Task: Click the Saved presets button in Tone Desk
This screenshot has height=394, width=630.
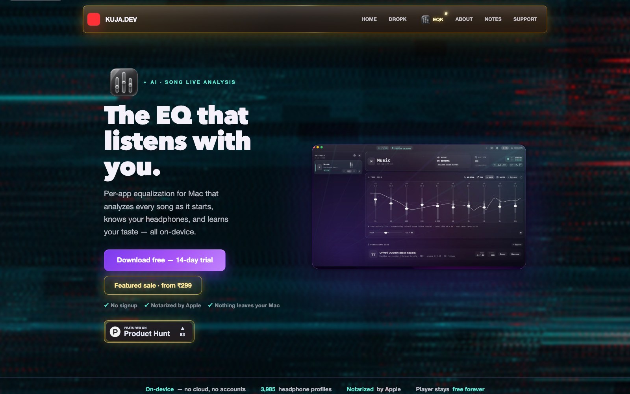Action: click(x=500, y=177)
